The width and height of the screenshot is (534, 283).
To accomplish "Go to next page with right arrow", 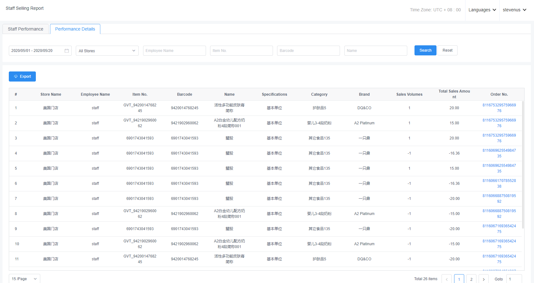I will (483, 279).
